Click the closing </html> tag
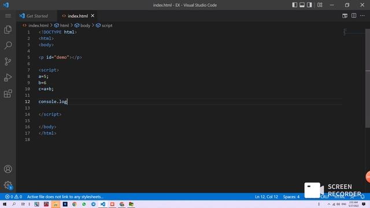 pyautogui.click(x=47, y=133)
